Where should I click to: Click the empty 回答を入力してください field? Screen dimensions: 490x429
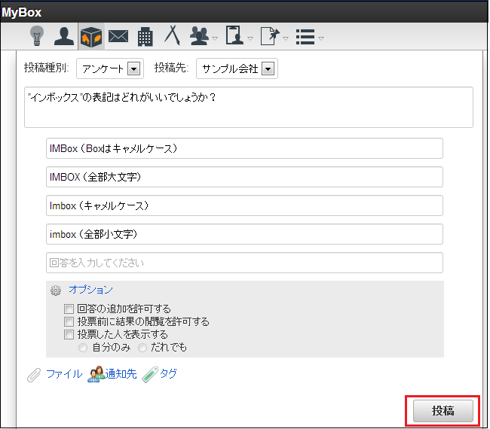pyautogui.click(x=244, y=263)
